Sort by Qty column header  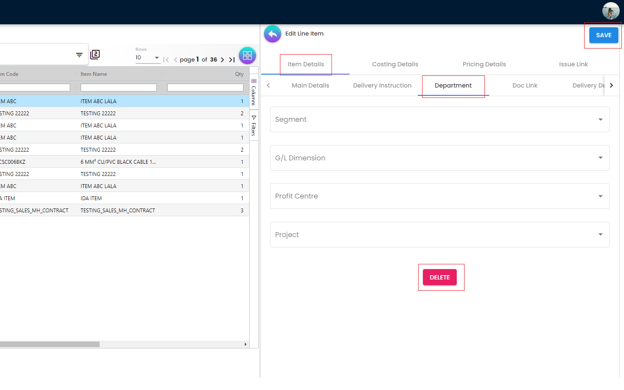coord(239,74)
